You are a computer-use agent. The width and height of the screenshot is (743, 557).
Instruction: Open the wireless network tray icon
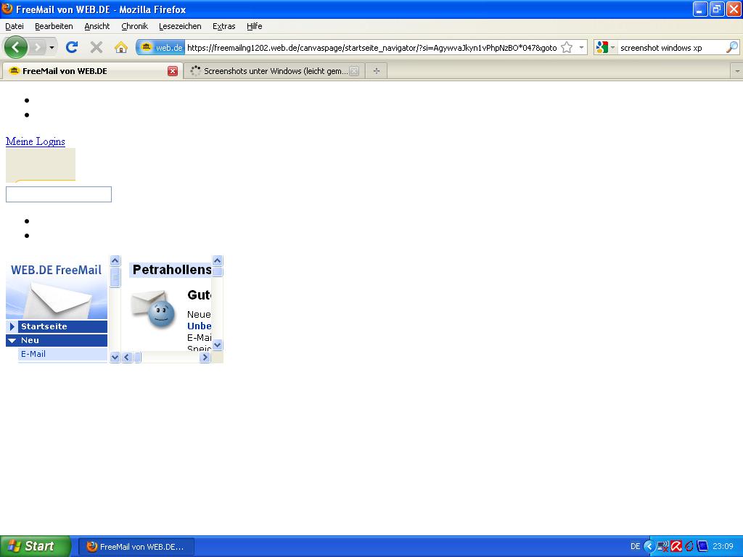tap(663, 546)
